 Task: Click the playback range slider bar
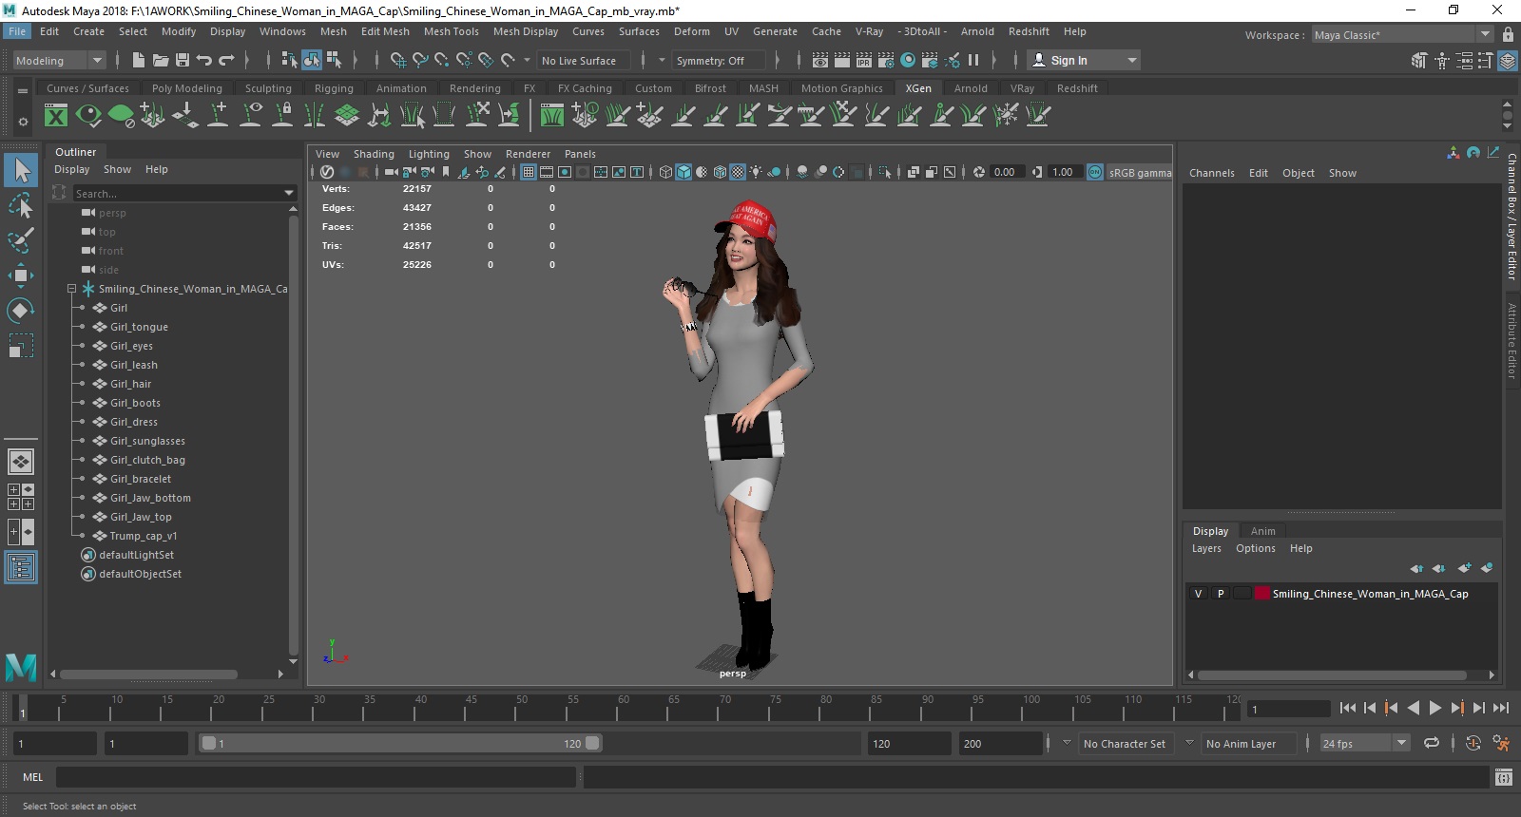click(x=400, y=743)
